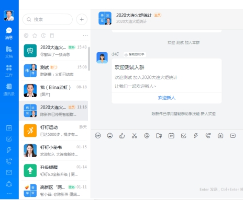
Task: Open the 通讯录 contacts tab
Action: [9, 90]
